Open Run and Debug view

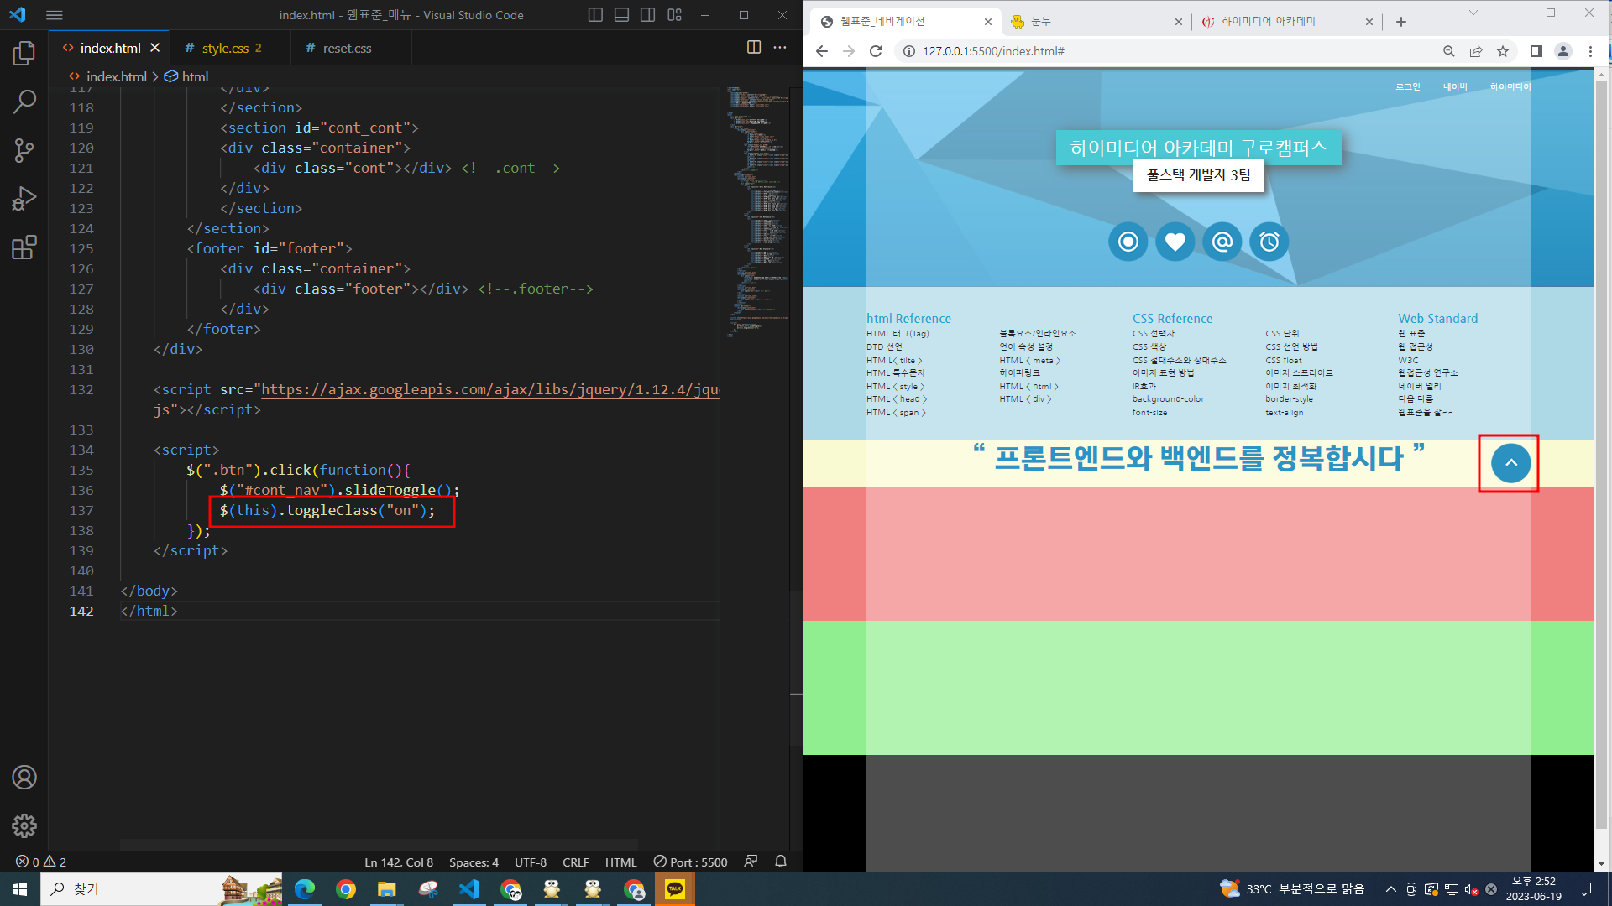[x=24, y=199]
